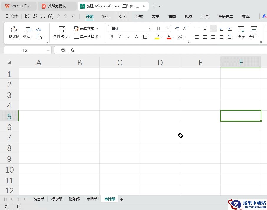Align text left
267x210 pixels.
pyautogui.click(x=197, y=37)
